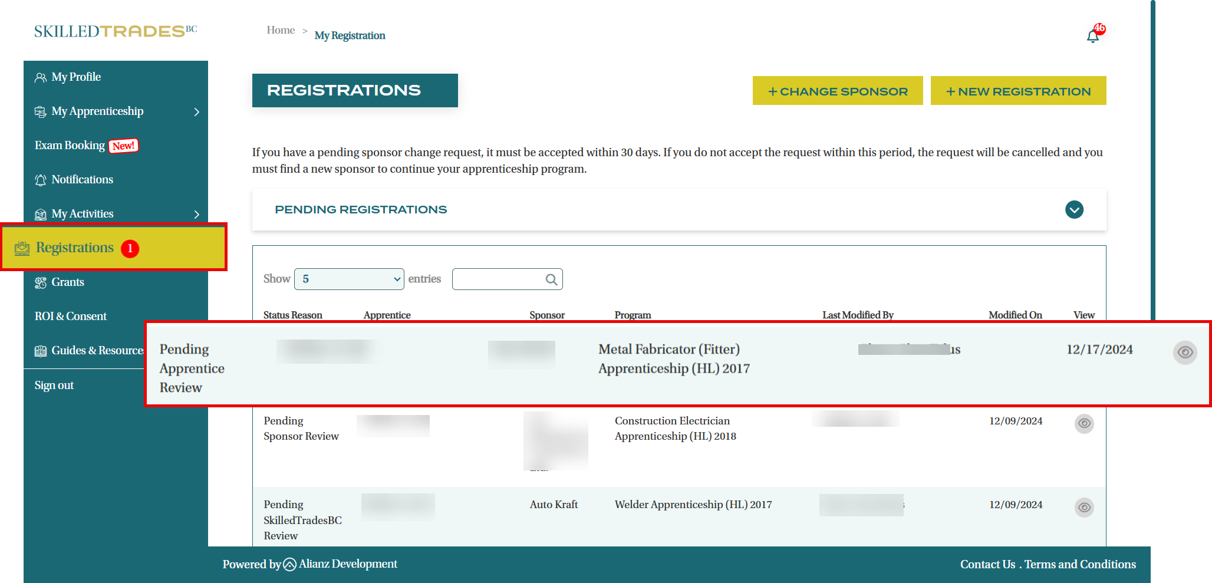Click the Guides & Resources book icon
The height and width of the screenshot is (583, 1212).
tap(40, 351)
